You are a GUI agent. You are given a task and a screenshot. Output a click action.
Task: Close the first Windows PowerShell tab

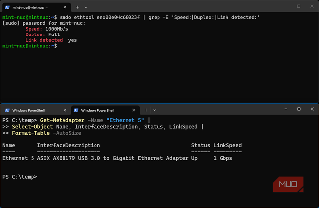pos(65,110)
